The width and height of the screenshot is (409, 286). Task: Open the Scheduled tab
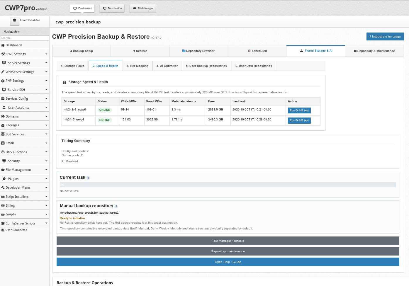pos(257,51)
